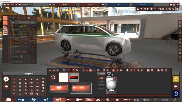Screen dimensions: 182x102
Task: Zoom in with the camera plus icon
Action: (151, 9)
